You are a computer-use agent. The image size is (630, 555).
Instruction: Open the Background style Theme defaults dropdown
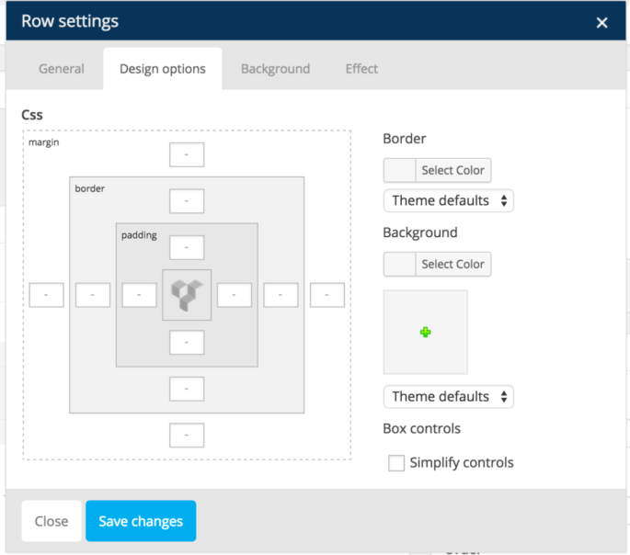[x=448, y=397]
